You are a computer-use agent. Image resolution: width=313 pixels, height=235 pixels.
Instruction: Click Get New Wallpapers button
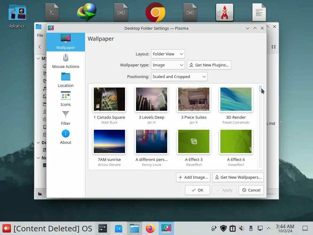tap(238, 177)
